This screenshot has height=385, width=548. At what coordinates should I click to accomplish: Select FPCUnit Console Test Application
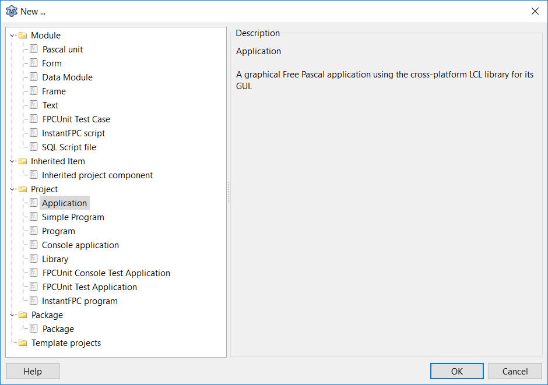point(106,273)
